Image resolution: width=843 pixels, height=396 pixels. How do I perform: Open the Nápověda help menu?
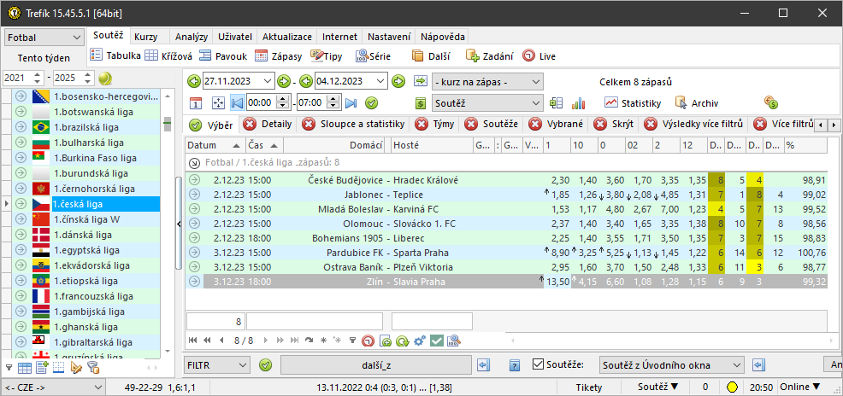pyautogui.click(x=443, y=37)
